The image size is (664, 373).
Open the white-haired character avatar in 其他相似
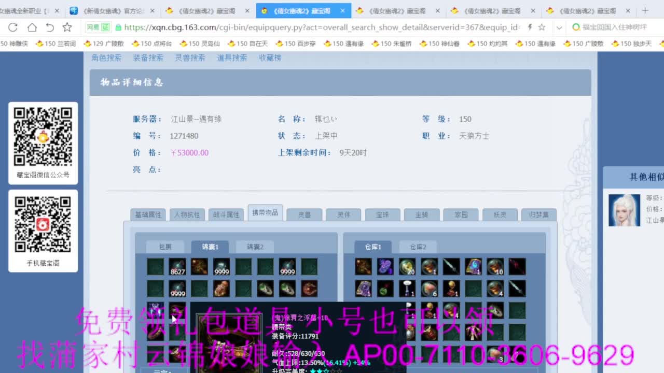point(624,210)
